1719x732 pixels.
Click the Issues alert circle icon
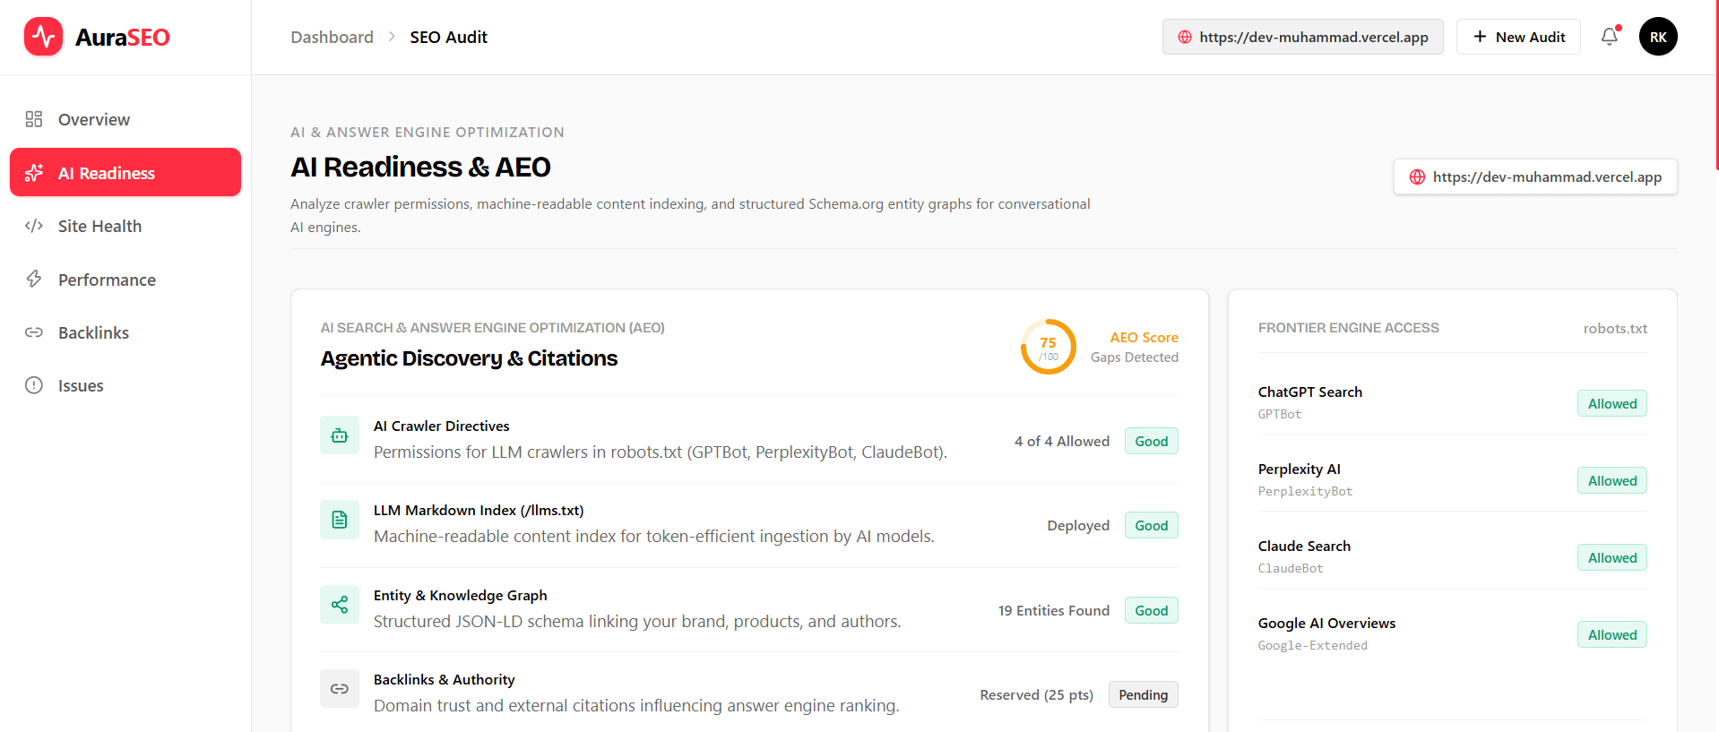tap(34, 385)
